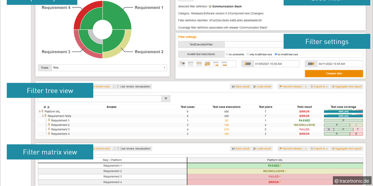Image resolution: width=373 pixels, height=186 pixels.
Task: Select the 'no constraints' radio option
Action: click(227, 54)
